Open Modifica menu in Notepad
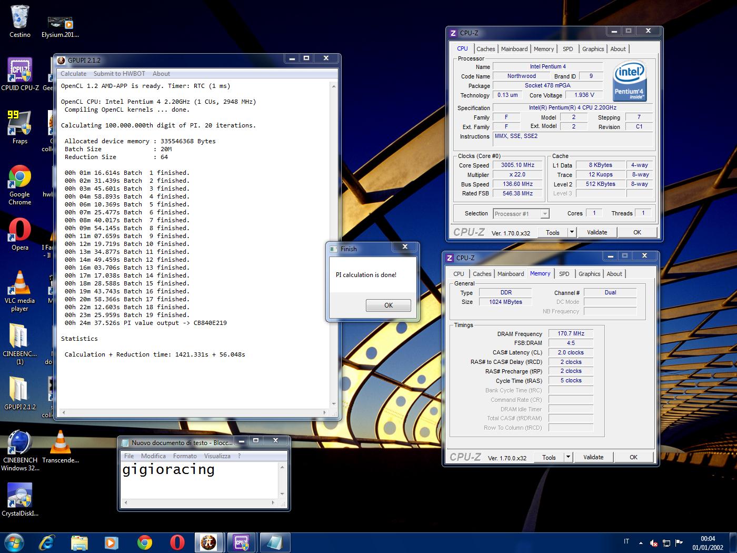Viewport: 737px width, 553px height. tap(153, 456)
